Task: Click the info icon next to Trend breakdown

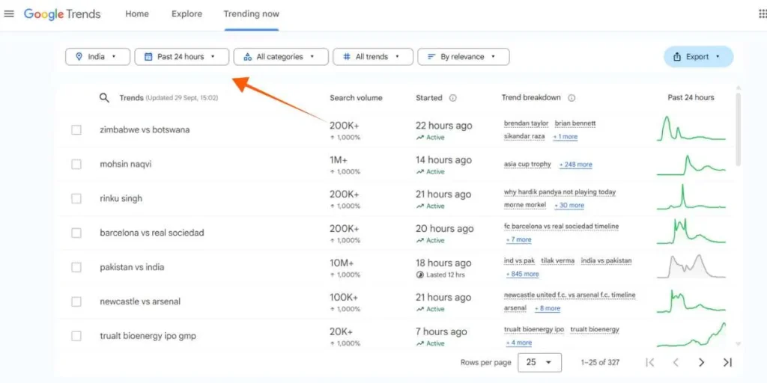Action: pos(572,98)
